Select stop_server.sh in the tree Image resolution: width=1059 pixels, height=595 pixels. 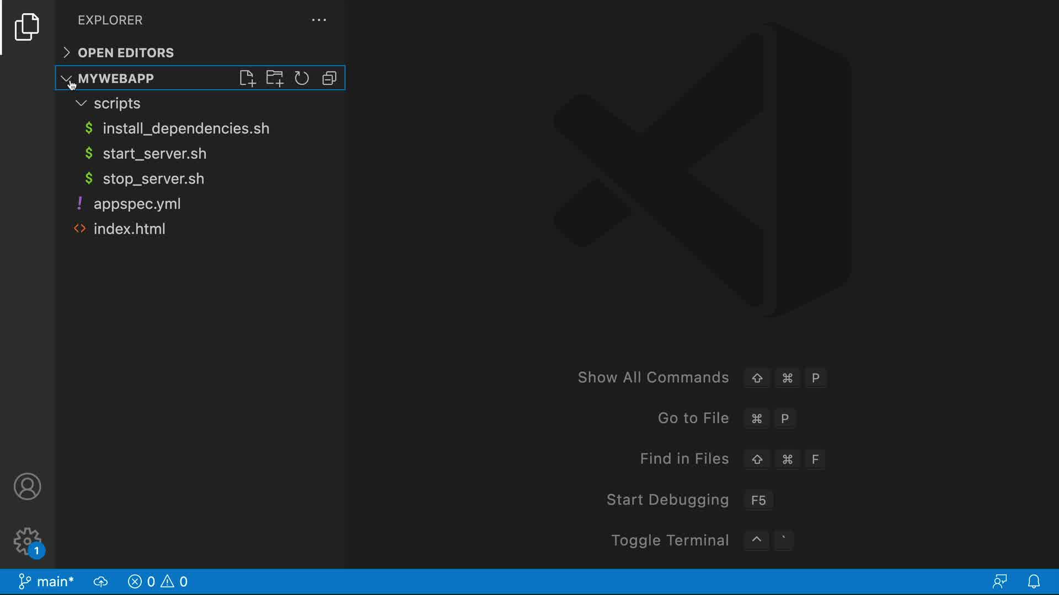pos(153,179)
